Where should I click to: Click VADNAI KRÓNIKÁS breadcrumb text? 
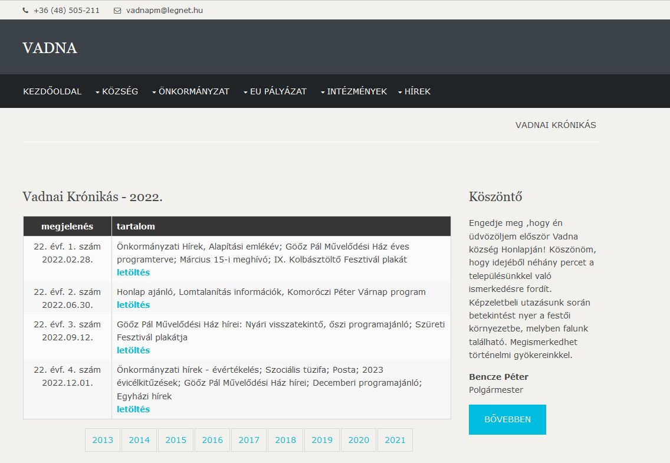pyautogui.click(x=556, y=125)
